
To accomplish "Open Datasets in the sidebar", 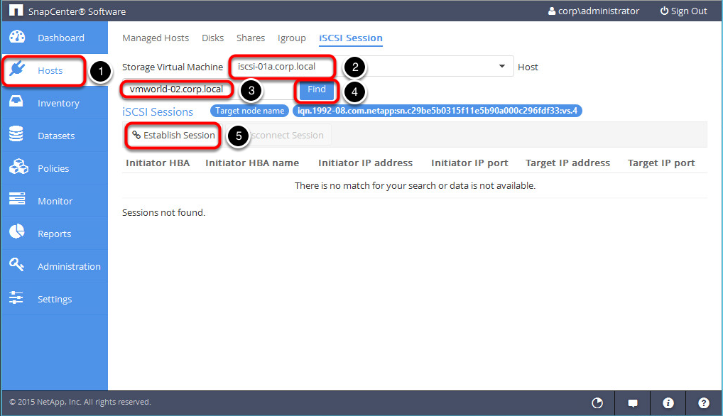I will tap(55, 136).
